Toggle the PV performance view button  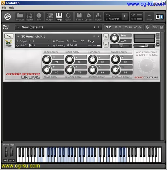pos(158,45)
